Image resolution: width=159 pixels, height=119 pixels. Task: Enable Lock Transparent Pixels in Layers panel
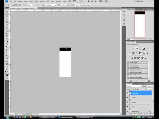pyautogui.click(x=132, y=89)
